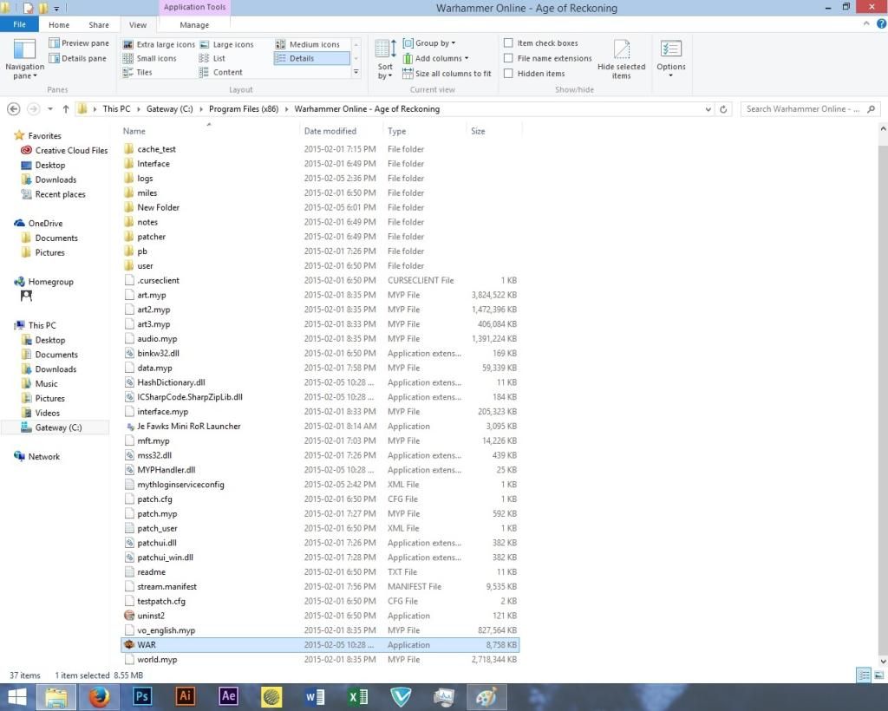Select the WAR application file
Image resolution: width=888 pixels, height=711 pixels.
click(320, 645)
